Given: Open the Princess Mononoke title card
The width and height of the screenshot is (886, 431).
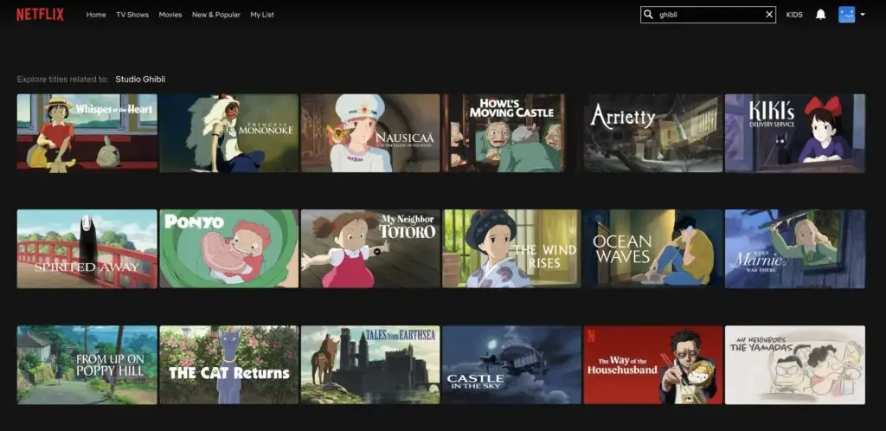Looking at the screenshot, I should (x=228, y=133).
